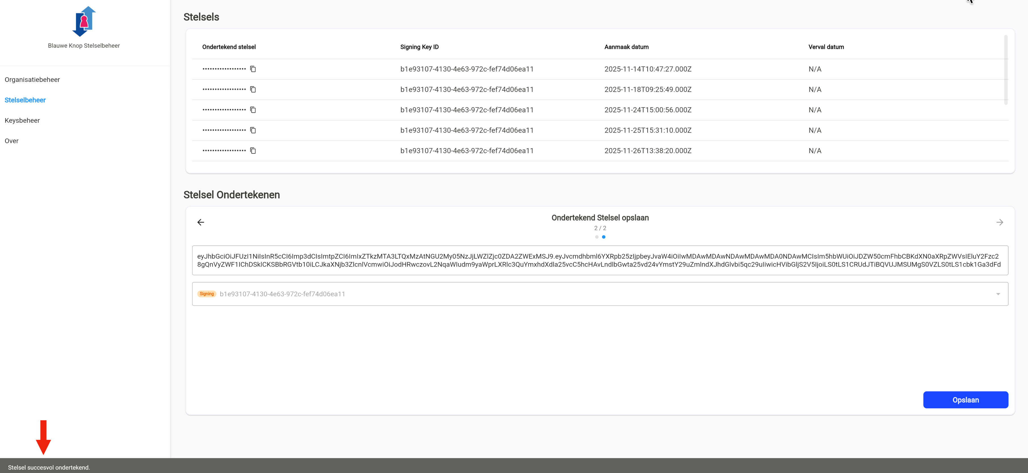Copy signed stelsel from 2025-11-14 row

[253, 69]
